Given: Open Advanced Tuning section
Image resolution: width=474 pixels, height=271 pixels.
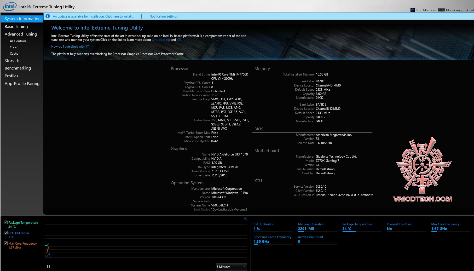Looking at the screenshot, I should [21, 34].
